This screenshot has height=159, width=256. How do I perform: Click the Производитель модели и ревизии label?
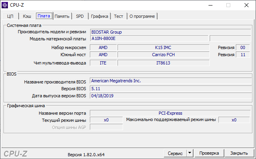click(x=52, y=32)
